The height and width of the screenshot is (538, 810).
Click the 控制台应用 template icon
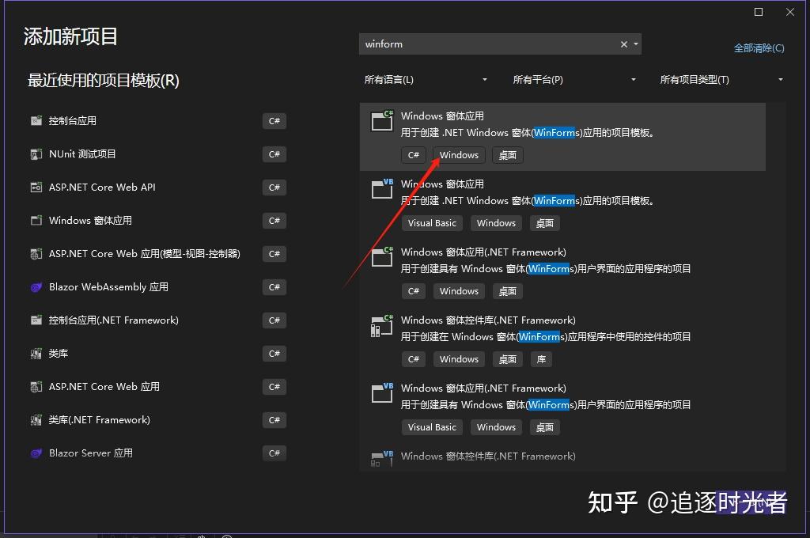point(36,120)
